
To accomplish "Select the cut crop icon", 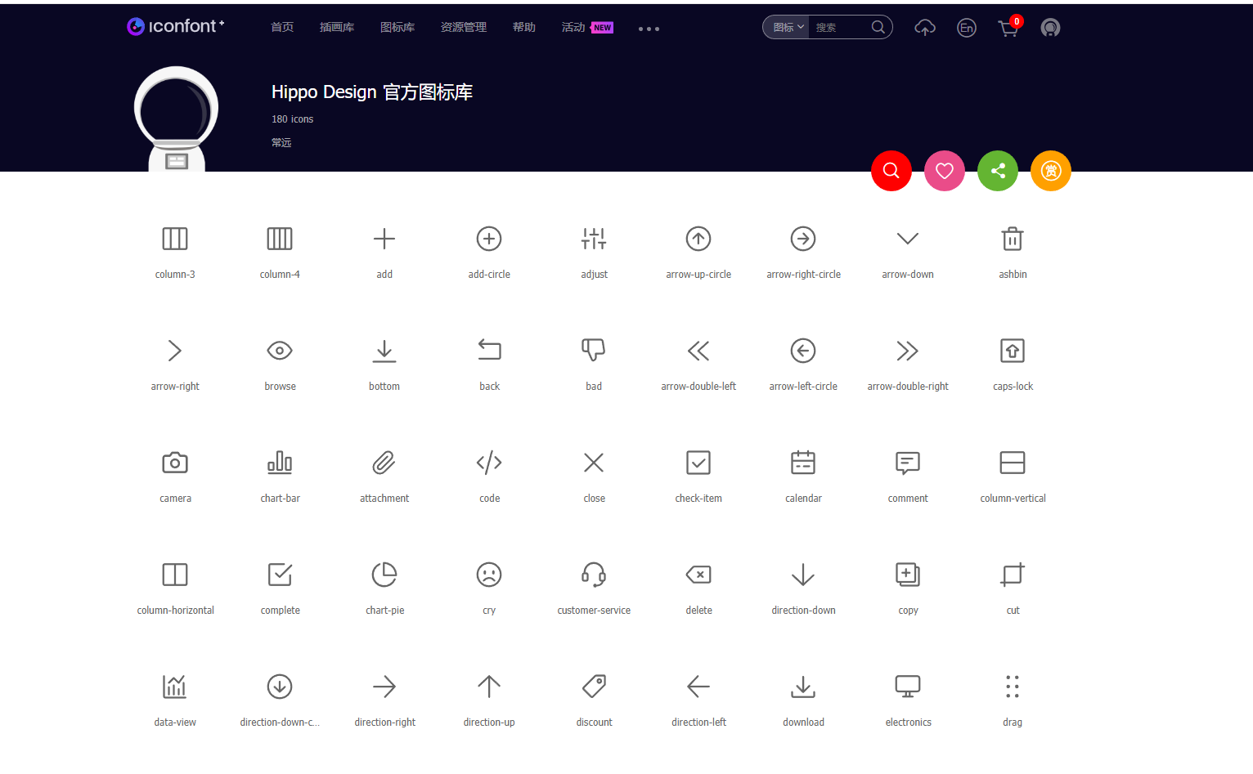I will pyautogui.click(x=1013, y=575).
